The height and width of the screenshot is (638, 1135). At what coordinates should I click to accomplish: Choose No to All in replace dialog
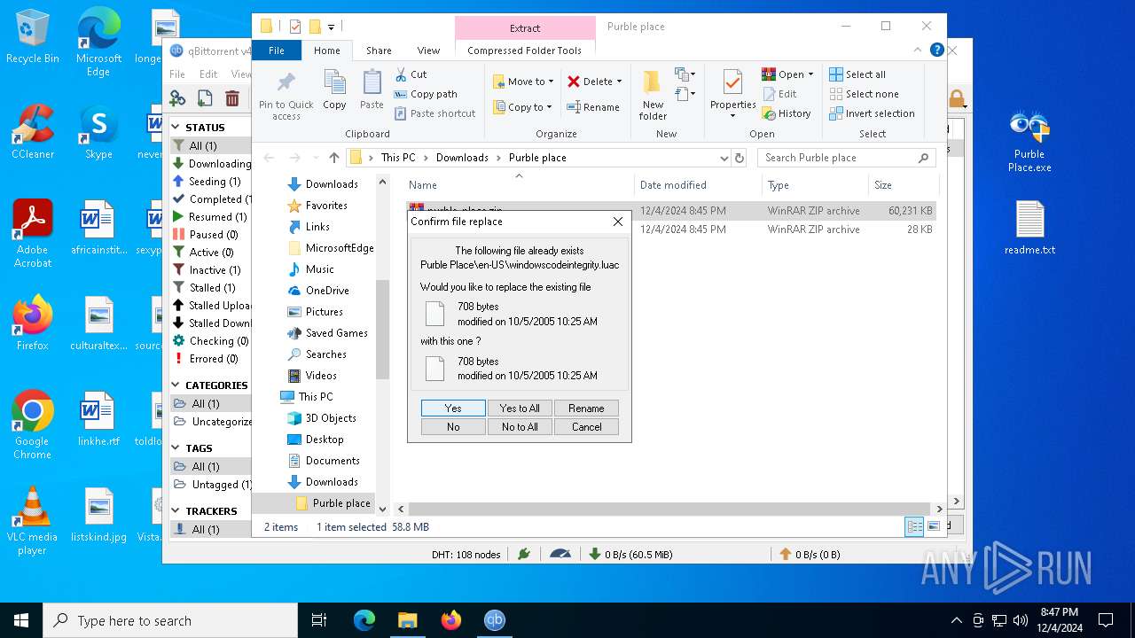pyautogui.click(x=520, y=426)
